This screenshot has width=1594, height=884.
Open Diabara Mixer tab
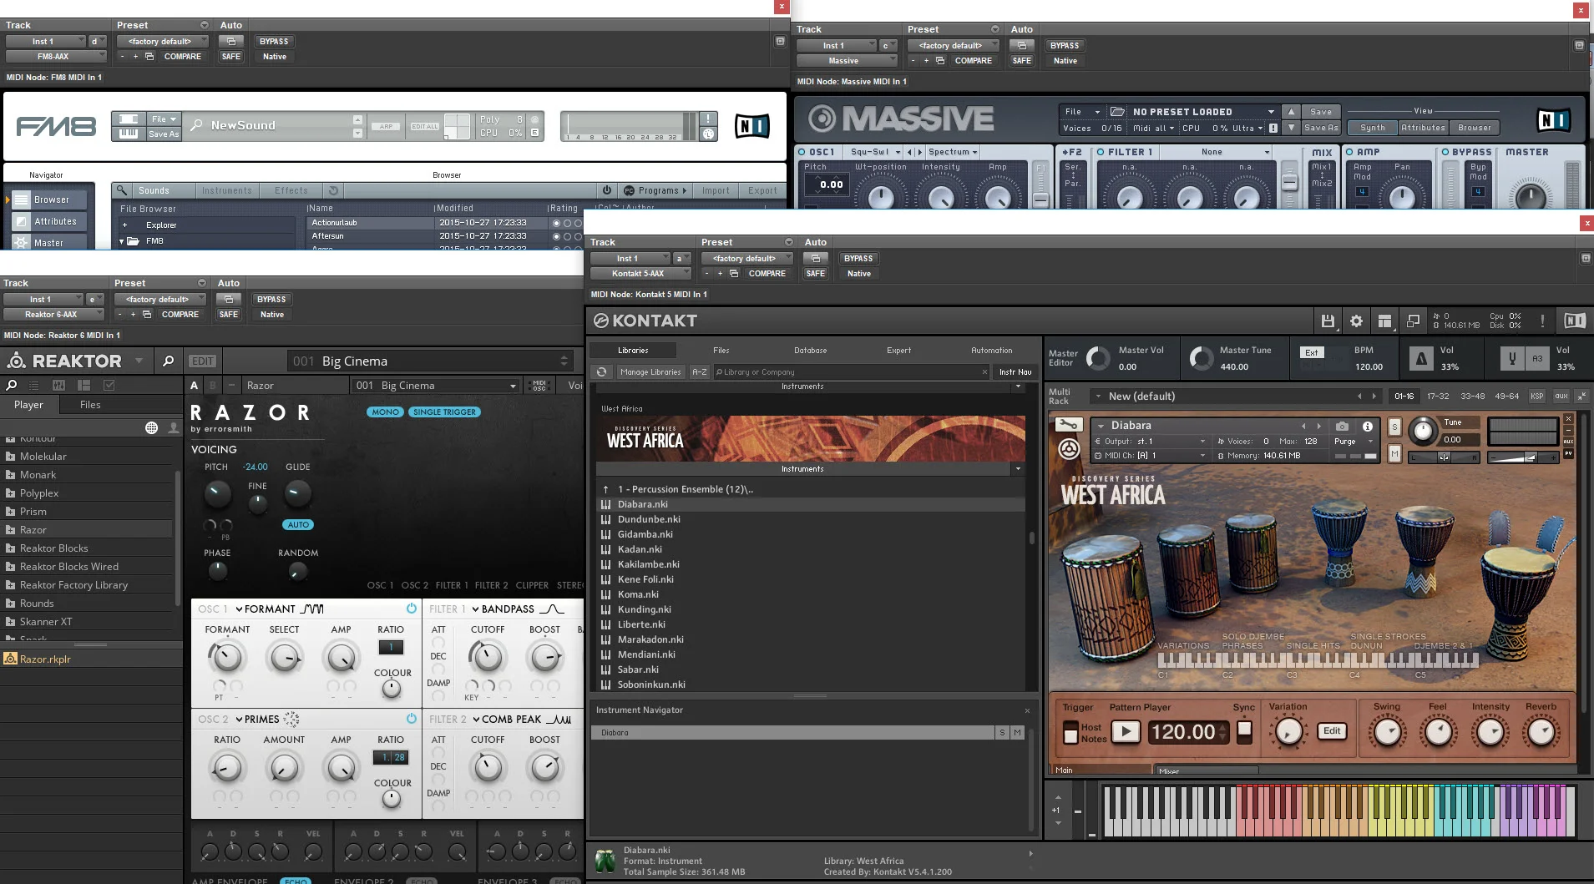tap(1206, 770)
